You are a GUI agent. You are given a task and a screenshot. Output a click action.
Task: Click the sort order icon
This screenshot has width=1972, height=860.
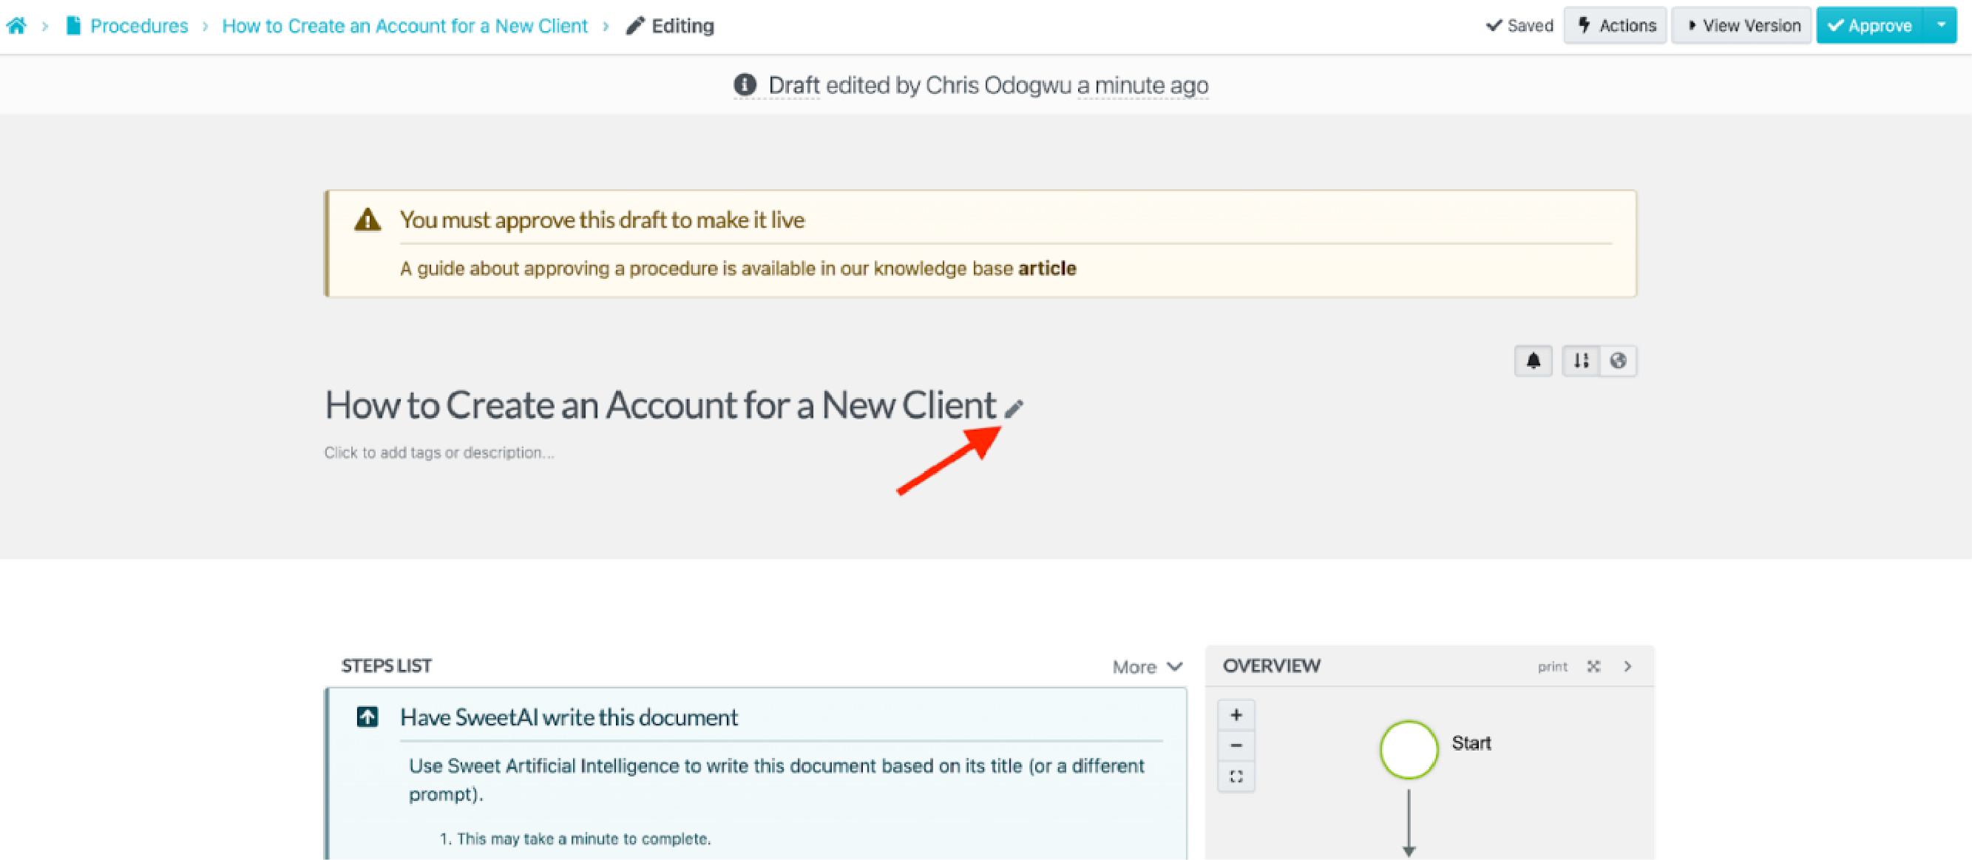(1582, 361)
